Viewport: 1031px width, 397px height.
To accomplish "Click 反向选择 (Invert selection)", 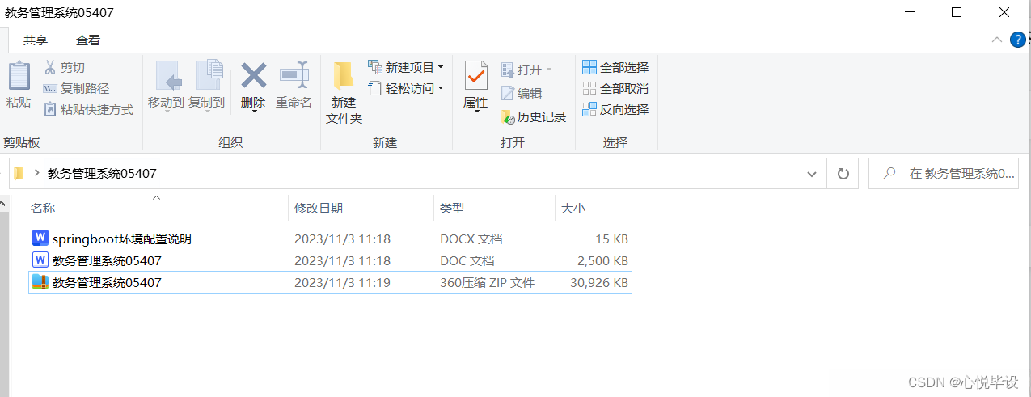I will [615, 109].
